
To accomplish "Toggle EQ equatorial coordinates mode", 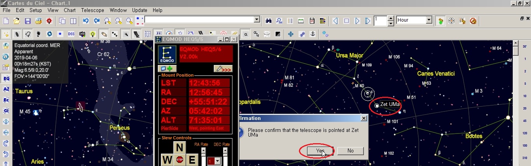I will pos(6,79).
